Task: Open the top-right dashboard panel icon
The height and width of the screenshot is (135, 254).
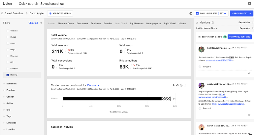Action: [x=249, y=4]
